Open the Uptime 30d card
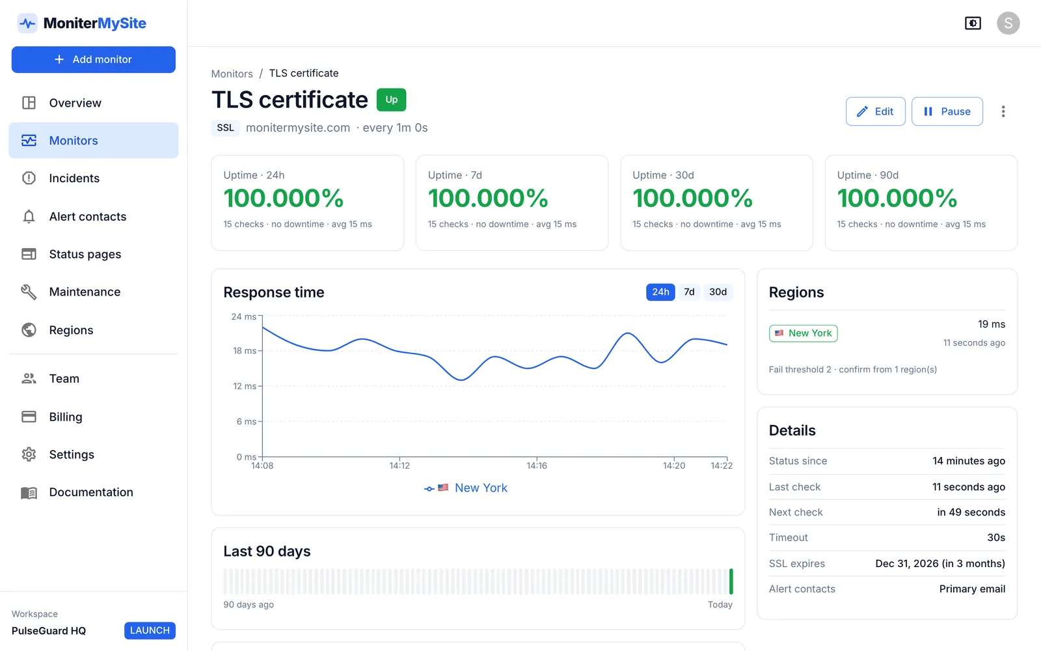The width and height of the screenshot is (1041, 651). [x=716, y=202]
